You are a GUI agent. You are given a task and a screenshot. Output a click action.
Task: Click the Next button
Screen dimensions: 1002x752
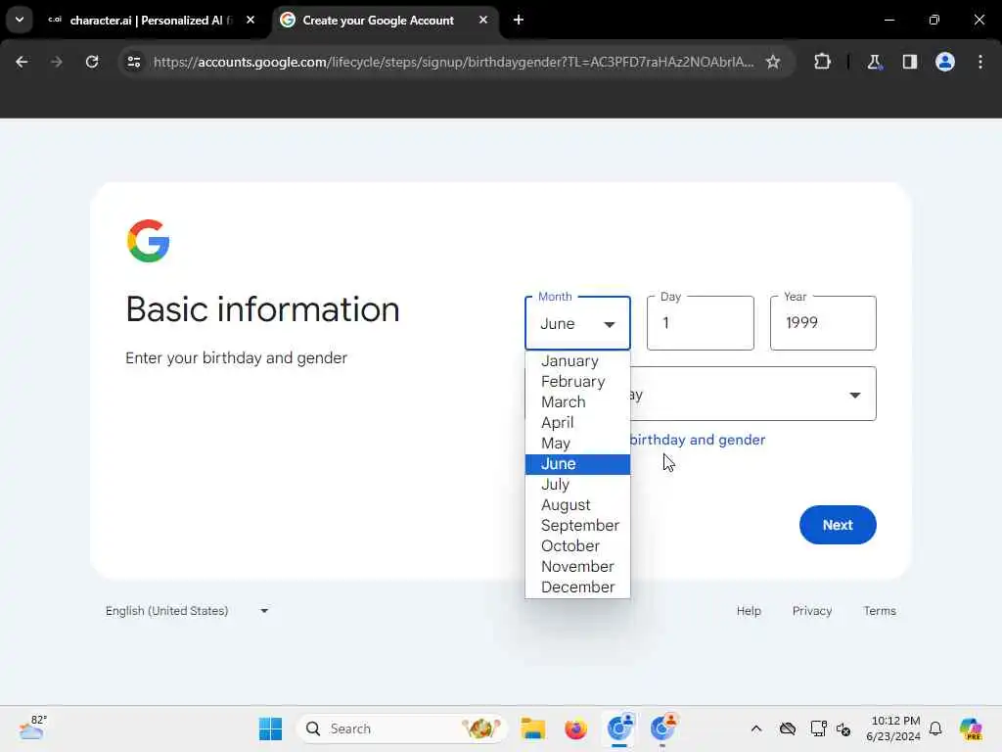[838, 525]
